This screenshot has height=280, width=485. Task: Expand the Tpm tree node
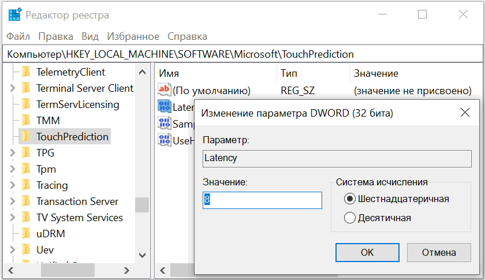coord(12,169)
